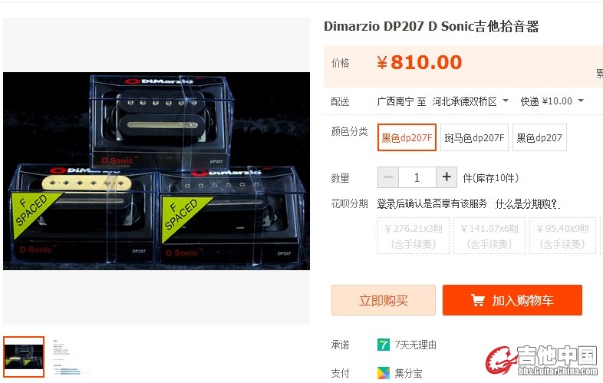Open the 快递 ¥10.00 shipping dropdown
This screenshot has height=383, width=603.
click(552, 101)
